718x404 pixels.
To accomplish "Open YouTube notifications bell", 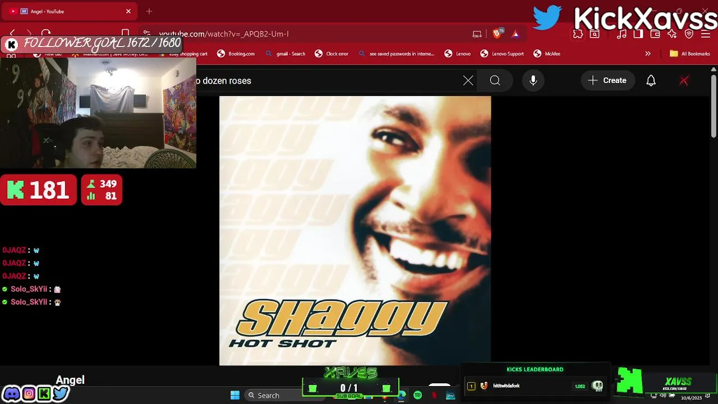I will point(651,81).
